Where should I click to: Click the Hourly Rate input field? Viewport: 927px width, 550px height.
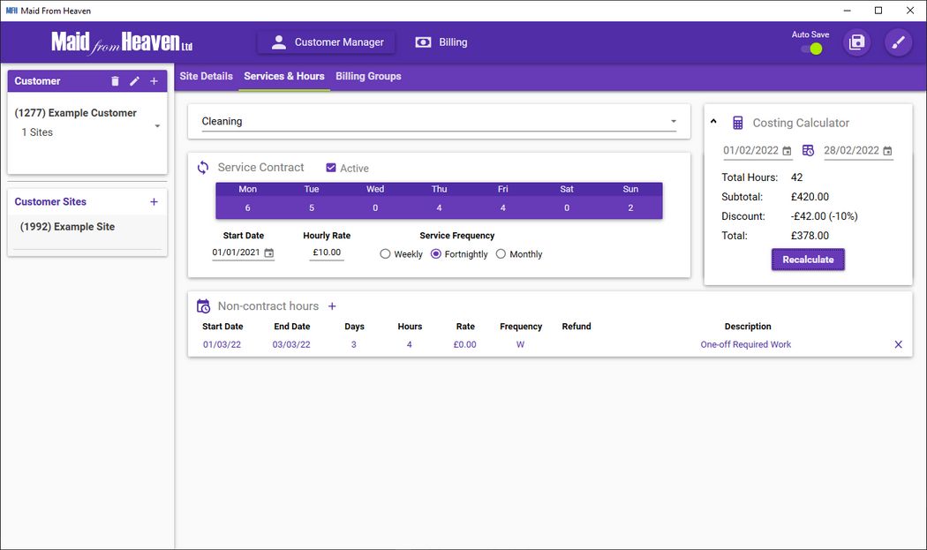click(327, 252)
